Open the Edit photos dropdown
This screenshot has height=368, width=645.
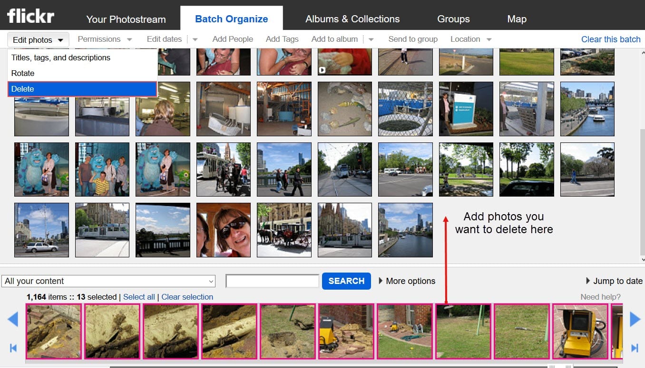tap(38, 40)
